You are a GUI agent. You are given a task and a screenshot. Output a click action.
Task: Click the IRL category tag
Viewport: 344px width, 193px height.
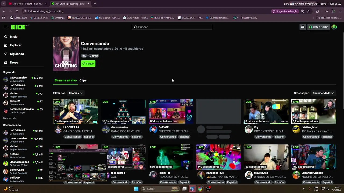point(84,56)
